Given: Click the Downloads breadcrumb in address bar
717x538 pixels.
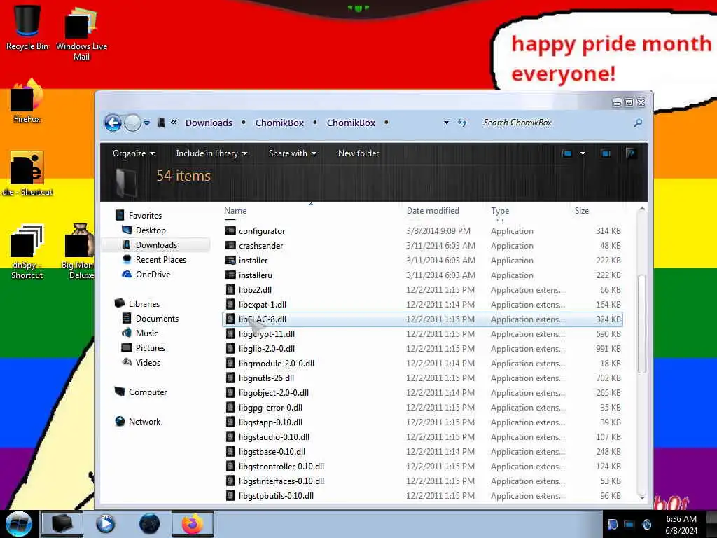Looking at the screenshot, I should (209, 123).
